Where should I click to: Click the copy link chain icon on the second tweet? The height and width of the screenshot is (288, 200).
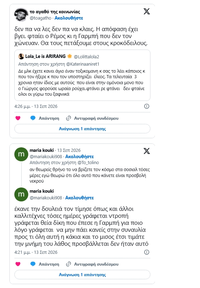coord(68,264)
